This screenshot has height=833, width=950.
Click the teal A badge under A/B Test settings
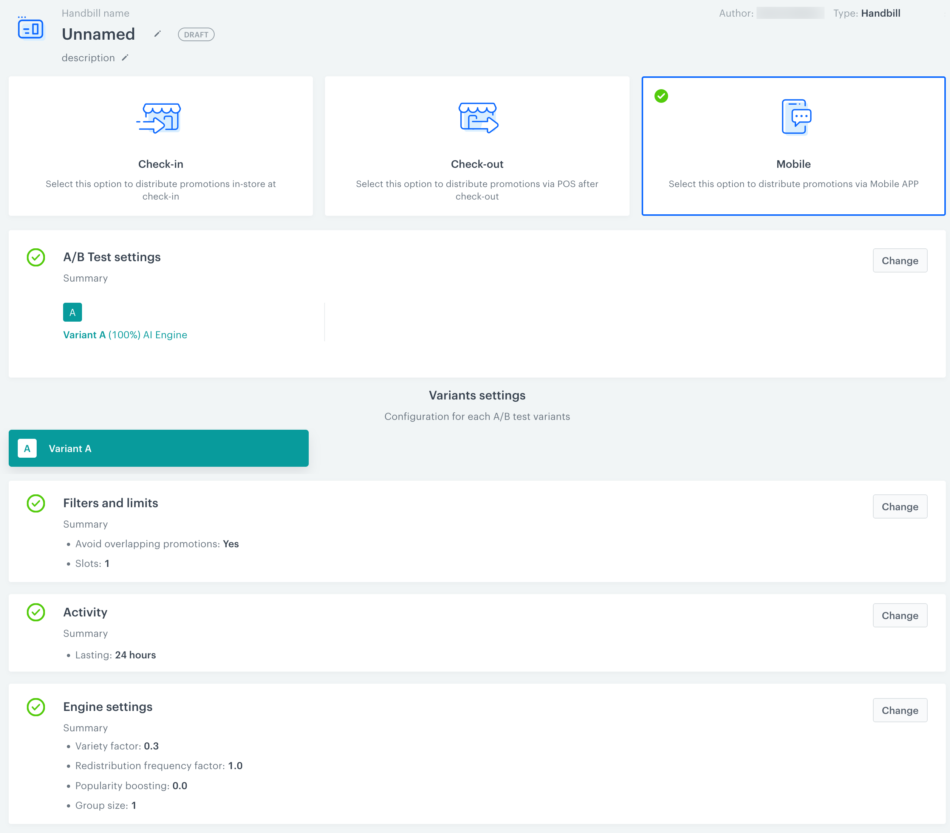point(73,312)
